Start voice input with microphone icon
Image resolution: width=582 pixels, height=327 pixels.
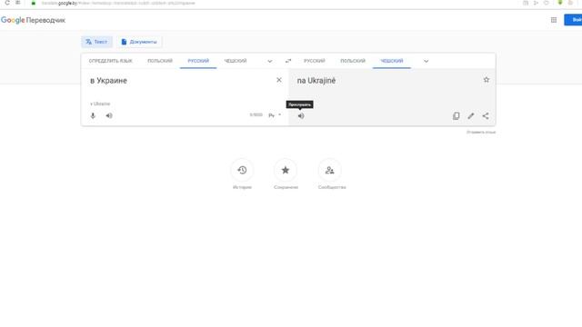click(93, 115)
